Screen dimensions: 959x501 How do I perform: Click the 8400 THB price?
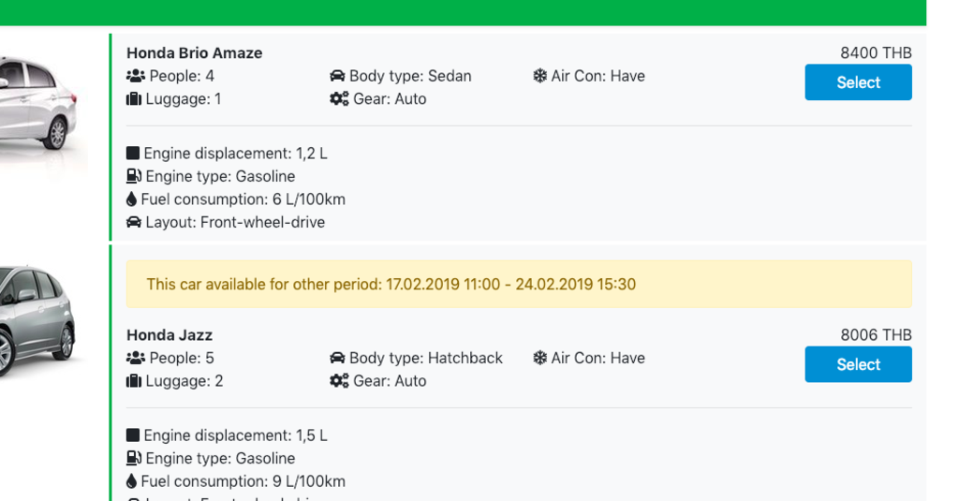(876, 53)
